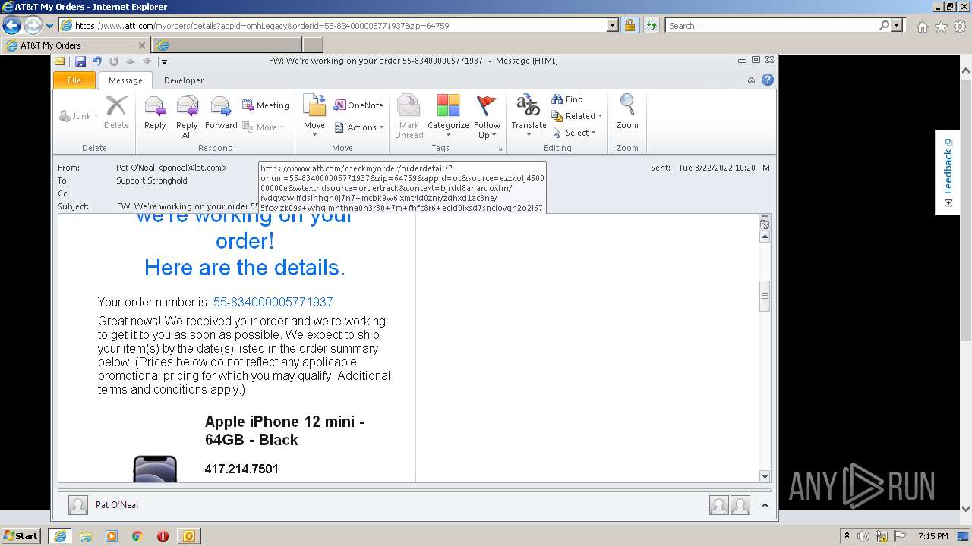This screenshot has width=972, height=546.
Task: Open Outlook from the taskbar
Action: click(188, 536)
